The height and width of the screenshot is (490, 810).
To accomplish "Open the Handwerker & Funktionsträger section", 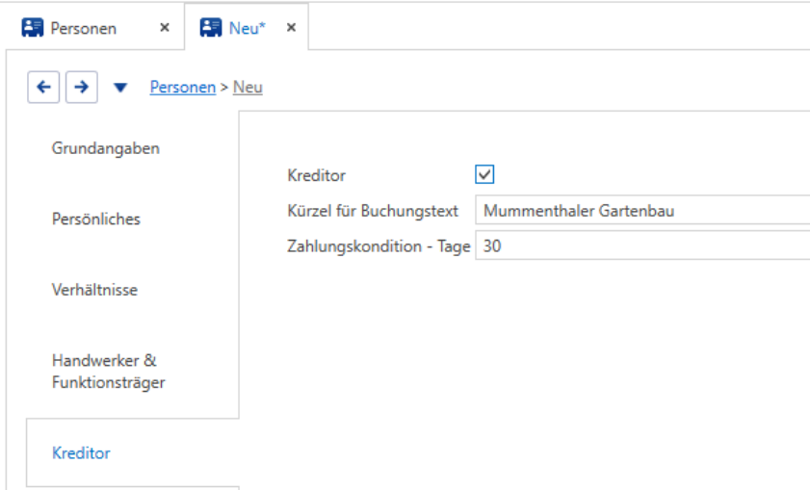I will coord(109,372).
